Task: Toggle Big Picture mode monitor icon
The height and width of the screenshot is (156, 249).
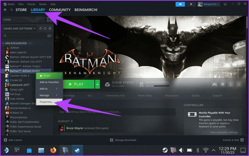Action: pyautogui.click(x=225, y=4)
